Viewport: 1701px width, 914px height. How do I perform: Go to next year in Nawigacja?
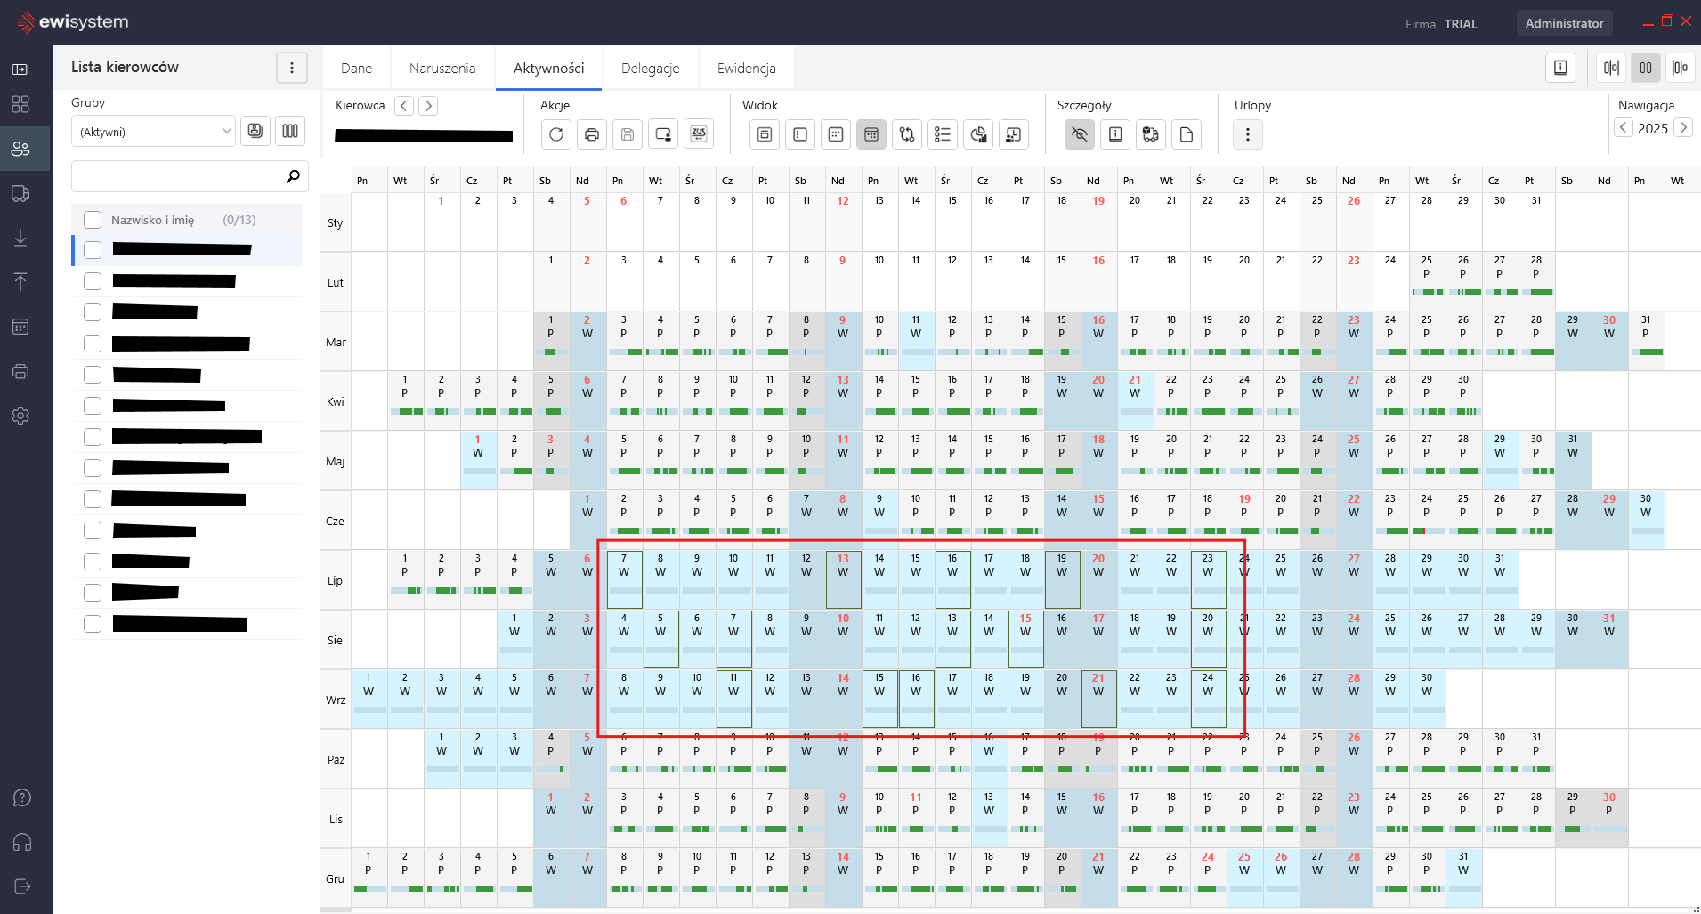(x=1683, y=127)
